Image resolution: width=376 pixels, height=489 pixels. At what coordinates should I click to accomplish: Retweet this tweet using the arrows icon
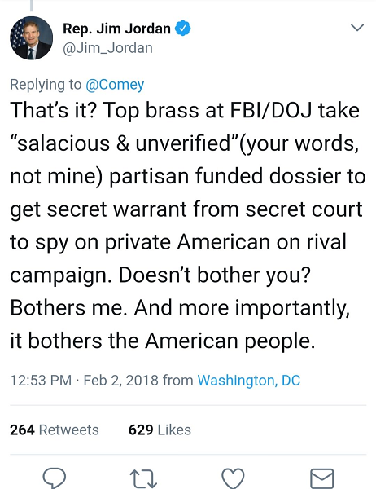point(143,478)
